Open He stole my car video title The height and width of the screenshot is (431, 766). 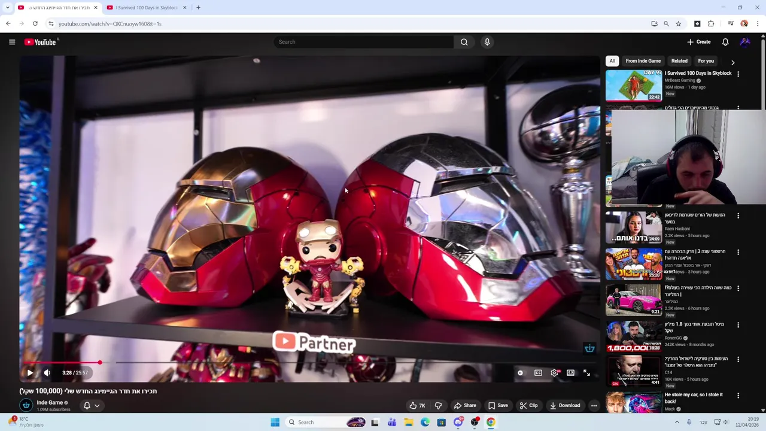(694, 398)
